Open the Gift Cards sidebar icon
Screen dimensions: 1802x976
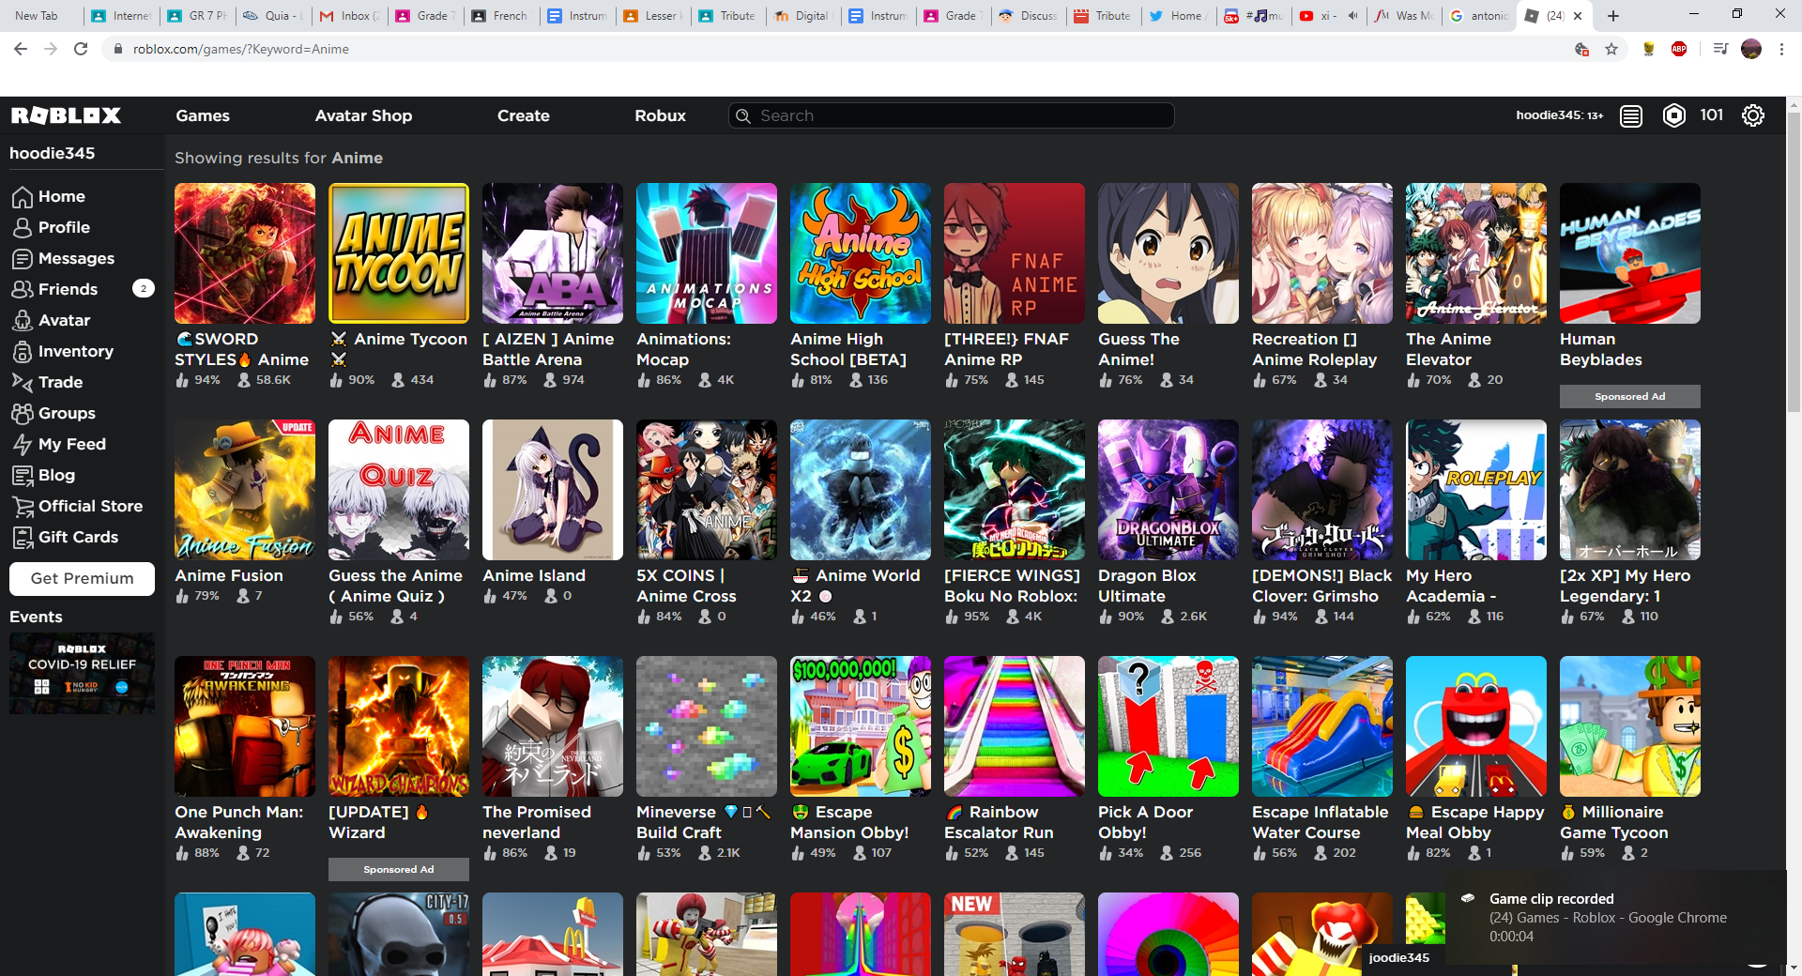[x=23, y=538]
